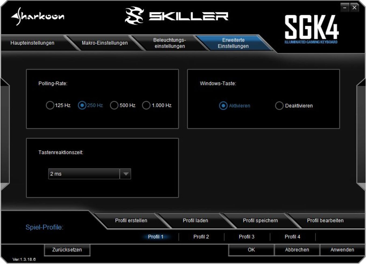The image size is (366, 264).
Task: Click the SGK4 keyboard logo
Action: click(x=311, y=29)
